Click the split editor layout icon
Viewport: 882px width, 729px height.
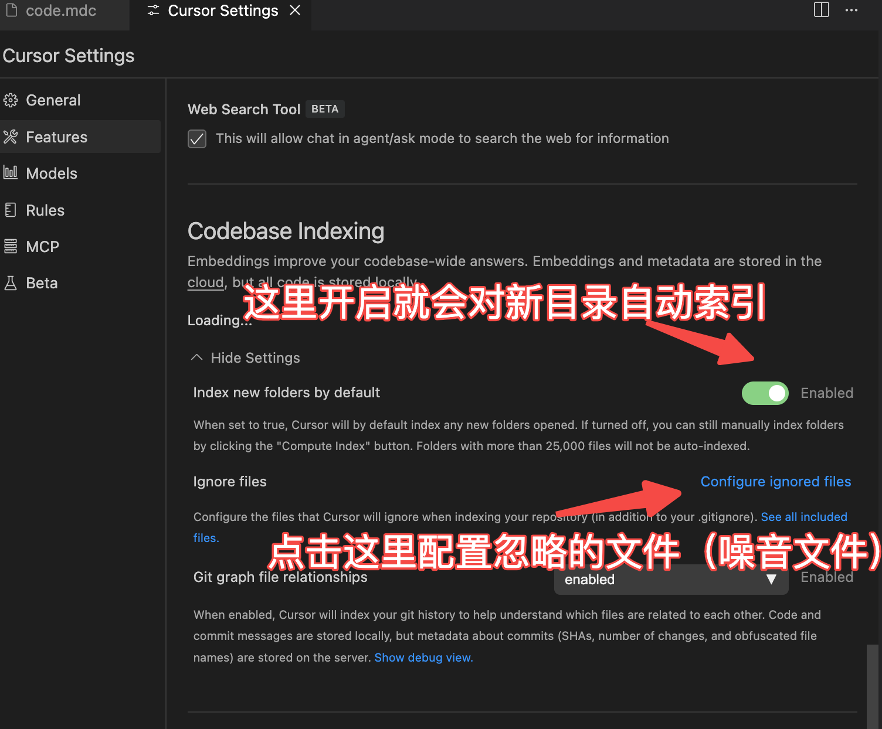tap(822, 9)
